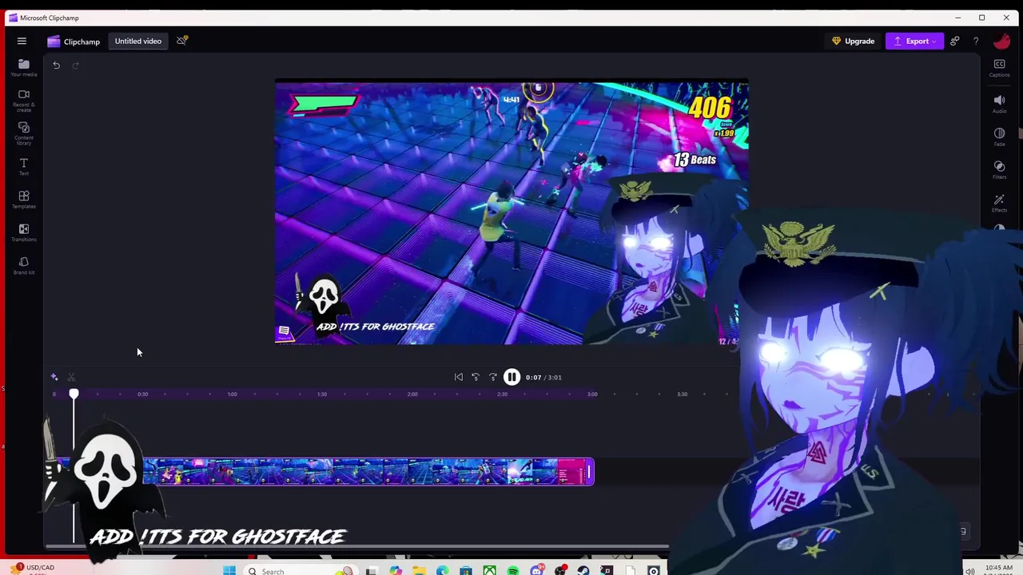Image resolution: width=1023 pixels, height=575 pixels.
Task: Click the video clip's right trim handle
Action: click(591, 472)
